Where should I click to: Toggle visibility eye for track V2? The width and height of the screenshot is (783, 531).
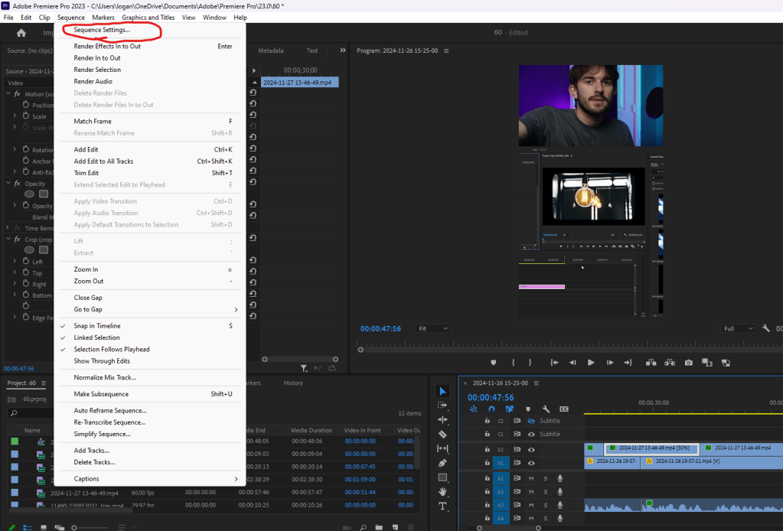pos(531,448)
